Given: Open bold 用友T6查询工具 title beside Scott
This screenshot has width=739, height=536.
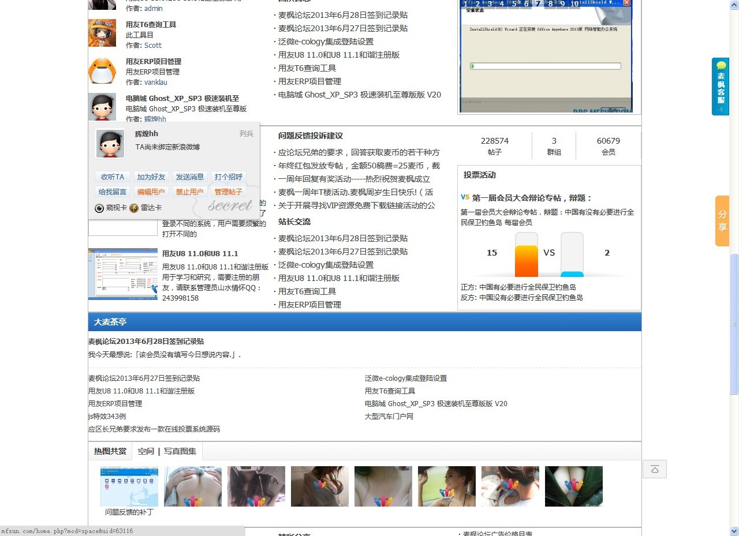Looking at the screenshot, I should tap(151, 25).
